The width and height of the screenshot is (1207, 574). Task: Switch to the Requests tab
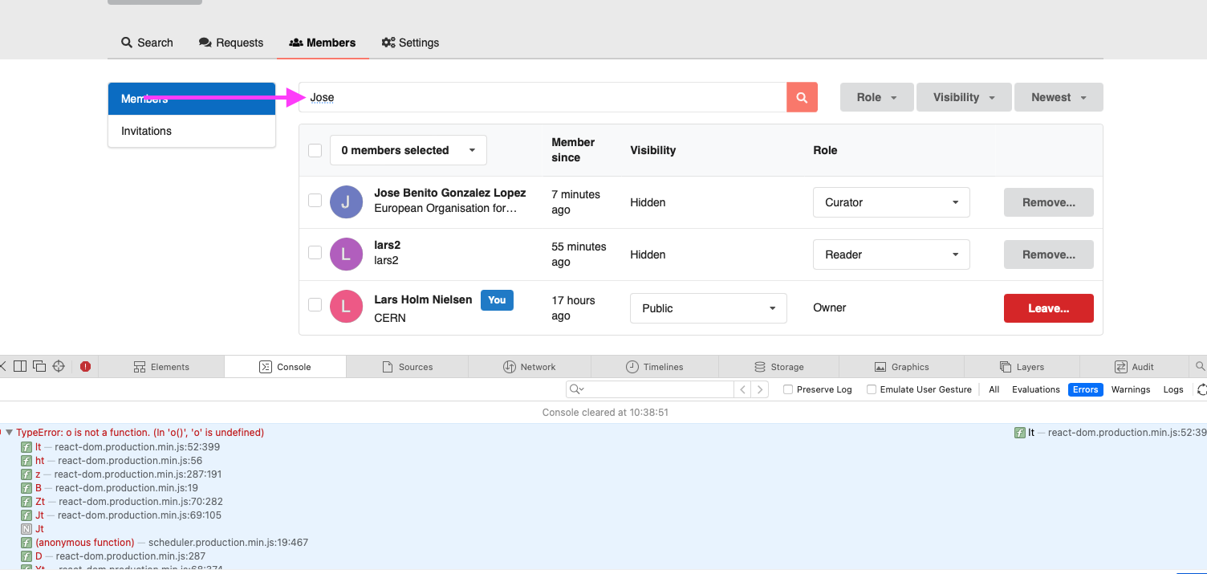(x=231, y=43)
